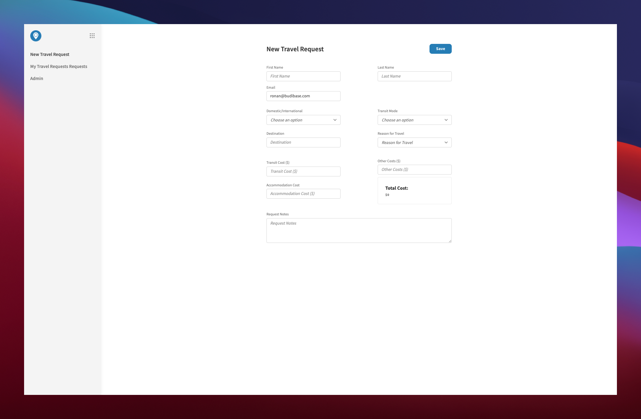Click the First Name input field
641x419 pixels.
point(303,76)
